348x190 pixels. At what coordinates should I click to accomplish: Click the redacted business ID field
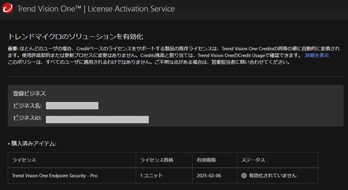click(97, 120)
